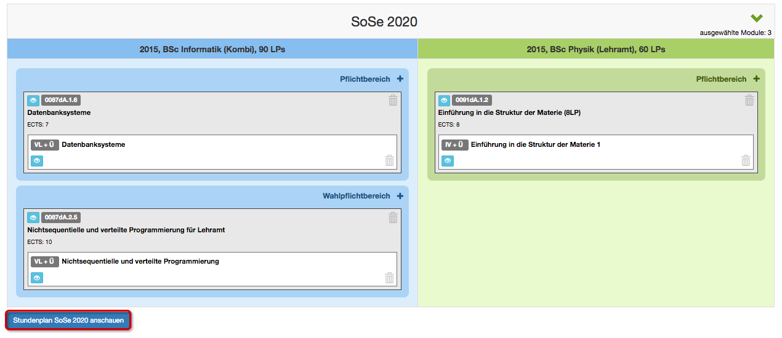Select the 2015, BSc Informatik (Kombi) header
This screenshot has width=782, height=338.
click(x=212, y=49)
